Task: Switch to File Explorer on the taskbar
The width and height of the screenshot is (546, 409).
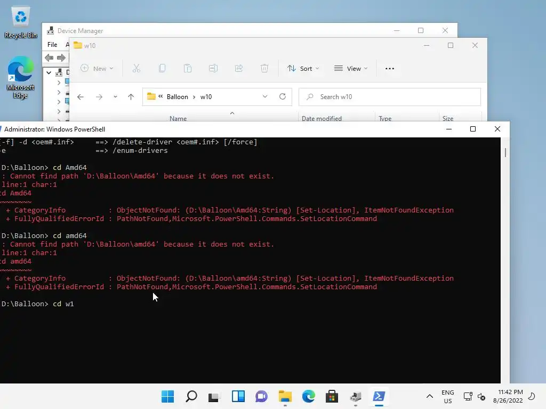Action: 285,396
